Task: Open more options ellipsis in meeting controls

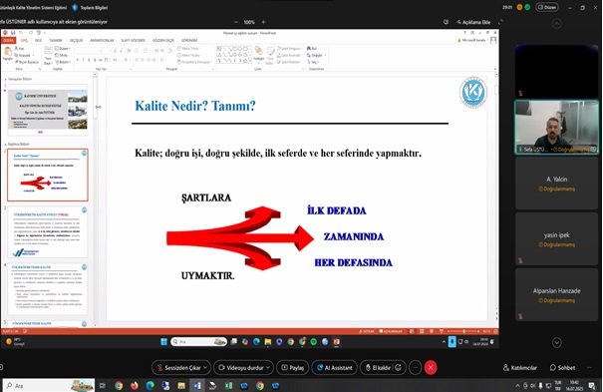Action: pos(415,368)
